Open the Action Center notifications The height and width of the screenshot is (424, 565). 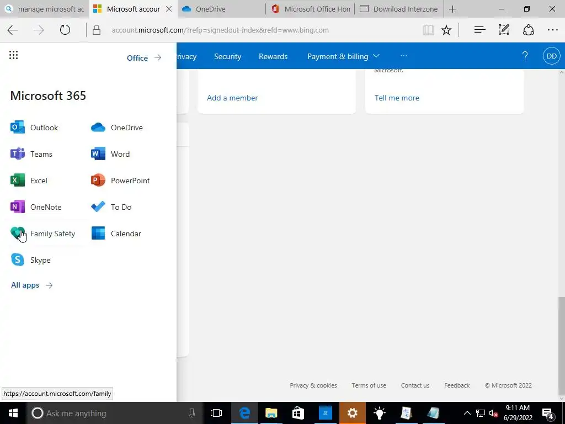(548, 413)
